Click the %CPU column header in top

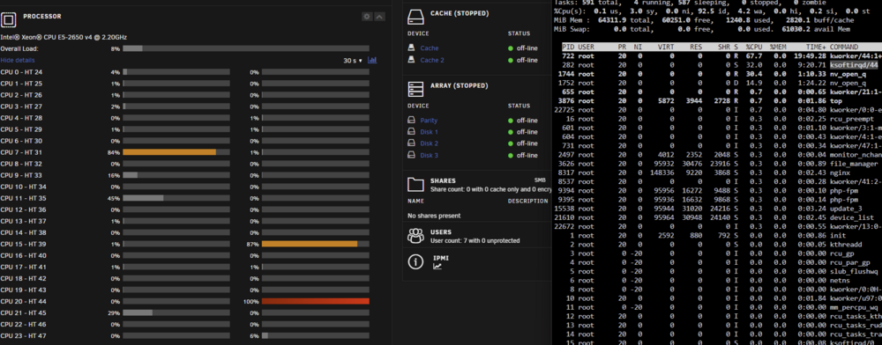coord(753,48)
